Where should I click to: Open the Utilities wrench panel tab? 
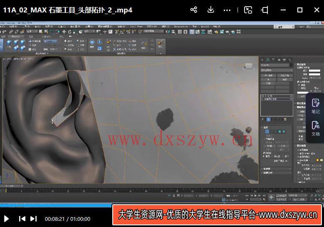[x=290, y=60]
